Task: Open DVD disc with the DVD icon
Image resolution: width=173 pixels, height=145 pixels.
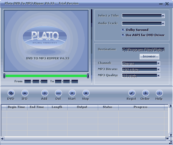Action: tap(11, 93)
